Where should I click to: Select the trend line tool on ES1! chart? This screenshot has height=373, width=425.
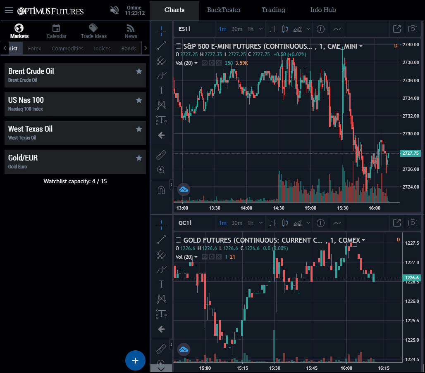(x=161, y=46)
